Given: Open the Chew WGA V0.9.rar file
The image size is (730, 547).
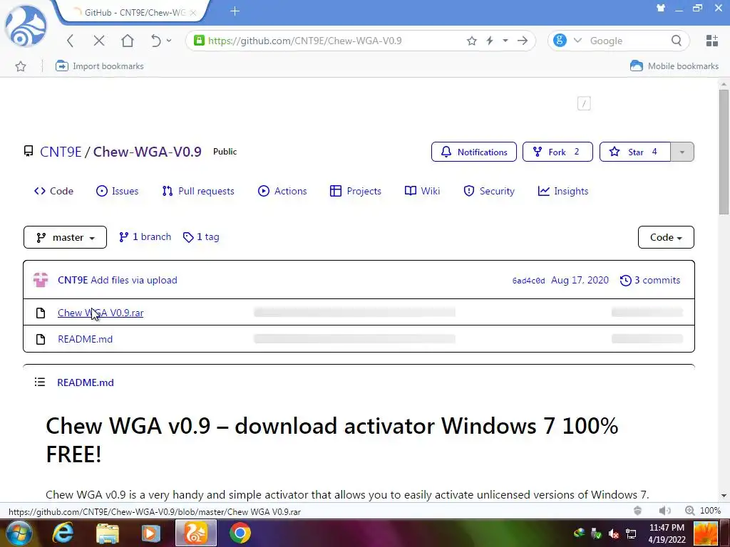Looking at the screenshot, I should pos(101,313).
